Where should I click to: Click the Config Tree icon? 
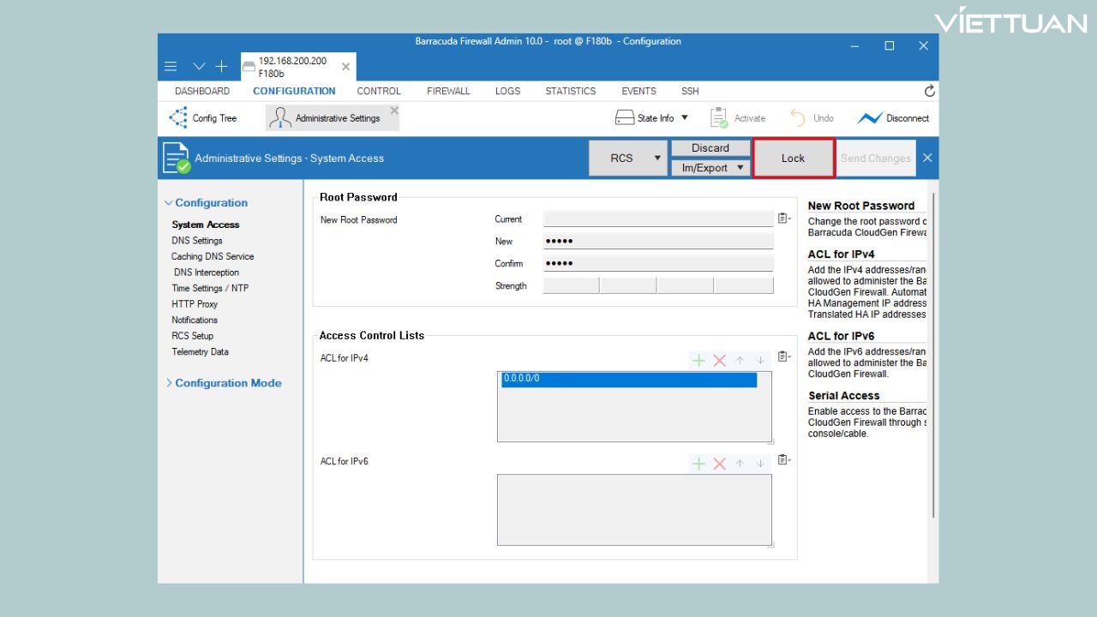point(178,117)
